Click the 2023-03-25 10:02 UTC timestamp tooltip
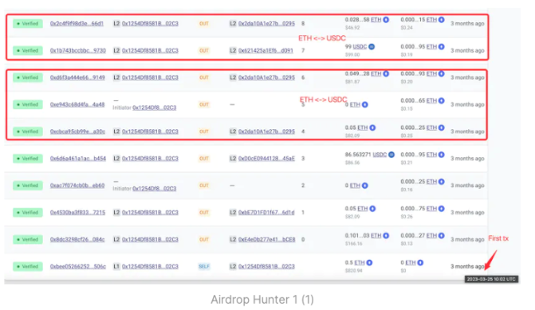The image size is (535, 310). [491, 279]
